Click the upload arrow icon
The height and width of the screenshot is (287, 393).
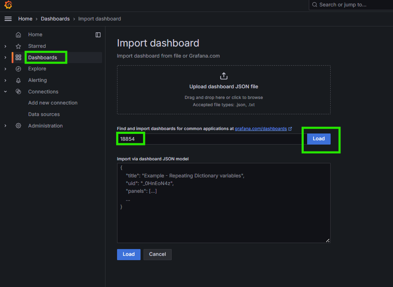pos(223,76)
